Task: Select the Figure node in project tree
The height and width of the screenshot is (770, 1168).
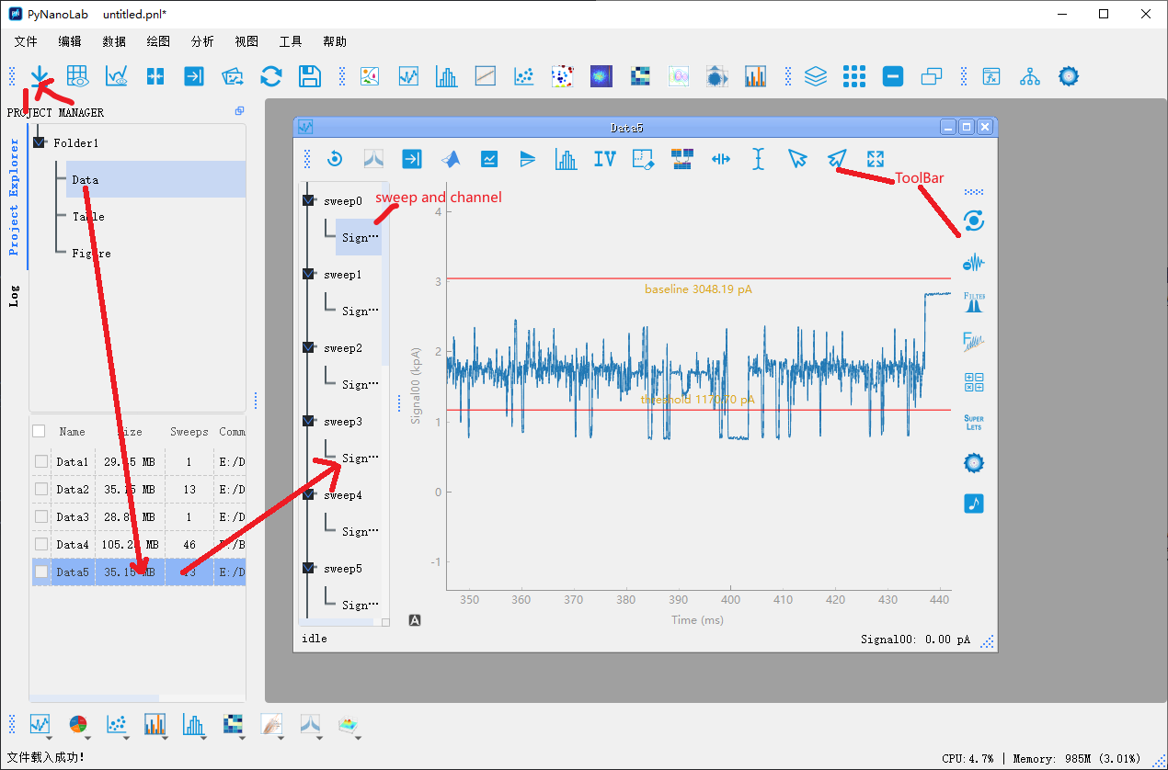Action: (x=91, y=254)
